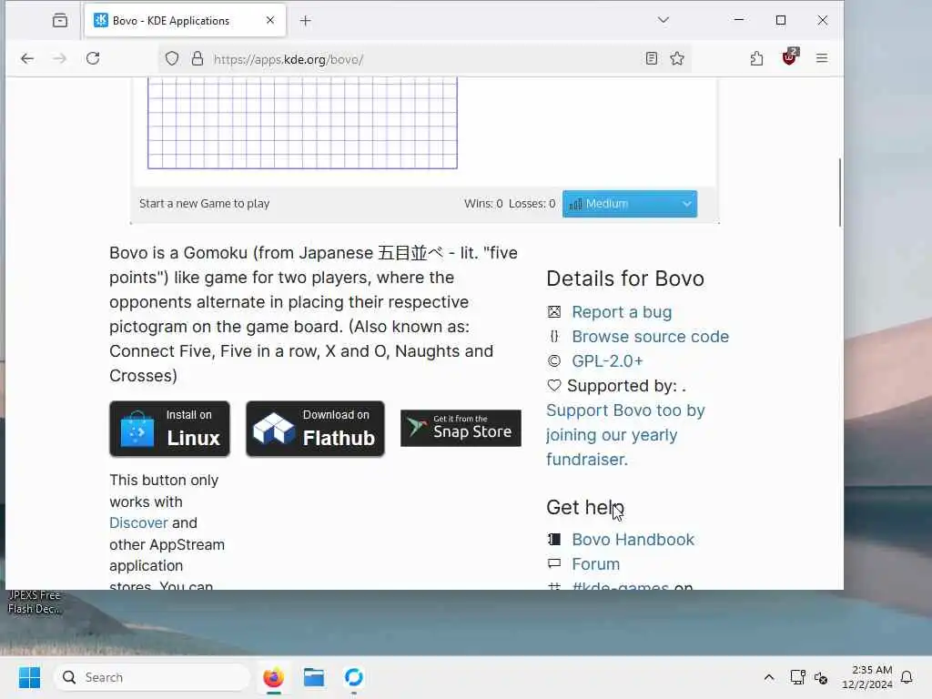Viewport: 932px width, 699px height.
Task: Click the forward navigation arrow
Action: 59,58
